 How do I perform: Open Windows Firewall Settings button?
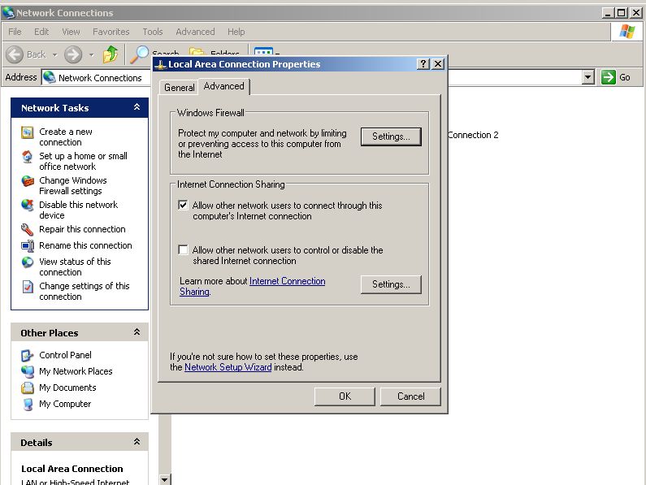[391, 136]
